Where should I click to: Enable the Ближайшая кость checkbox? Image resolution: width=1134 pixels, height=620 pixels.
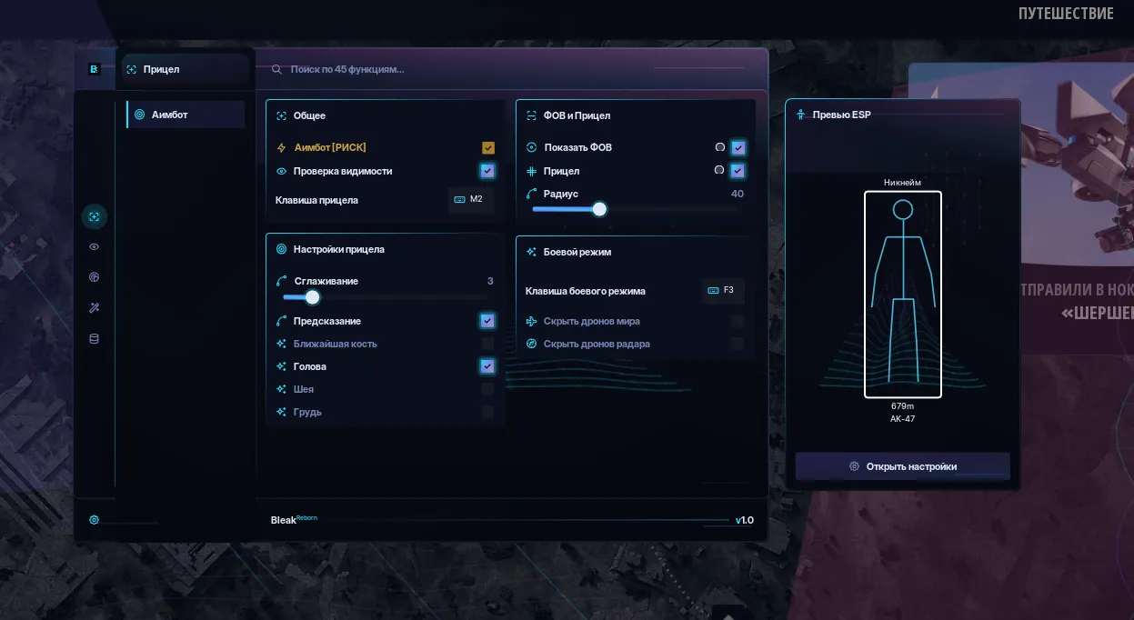click(488, 344)
